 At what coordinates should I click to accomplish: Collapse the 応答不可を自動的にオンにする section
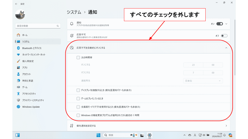tap(226, 48)
